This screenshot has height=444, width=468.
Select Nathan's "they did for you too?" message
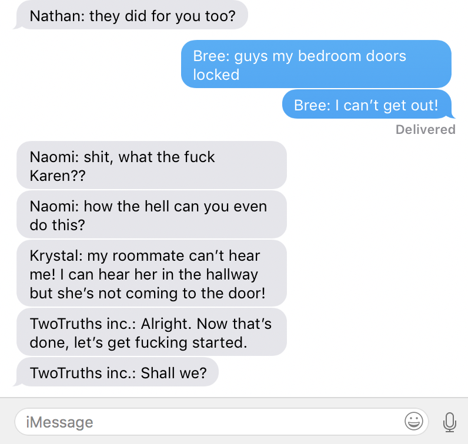(132, 15)
